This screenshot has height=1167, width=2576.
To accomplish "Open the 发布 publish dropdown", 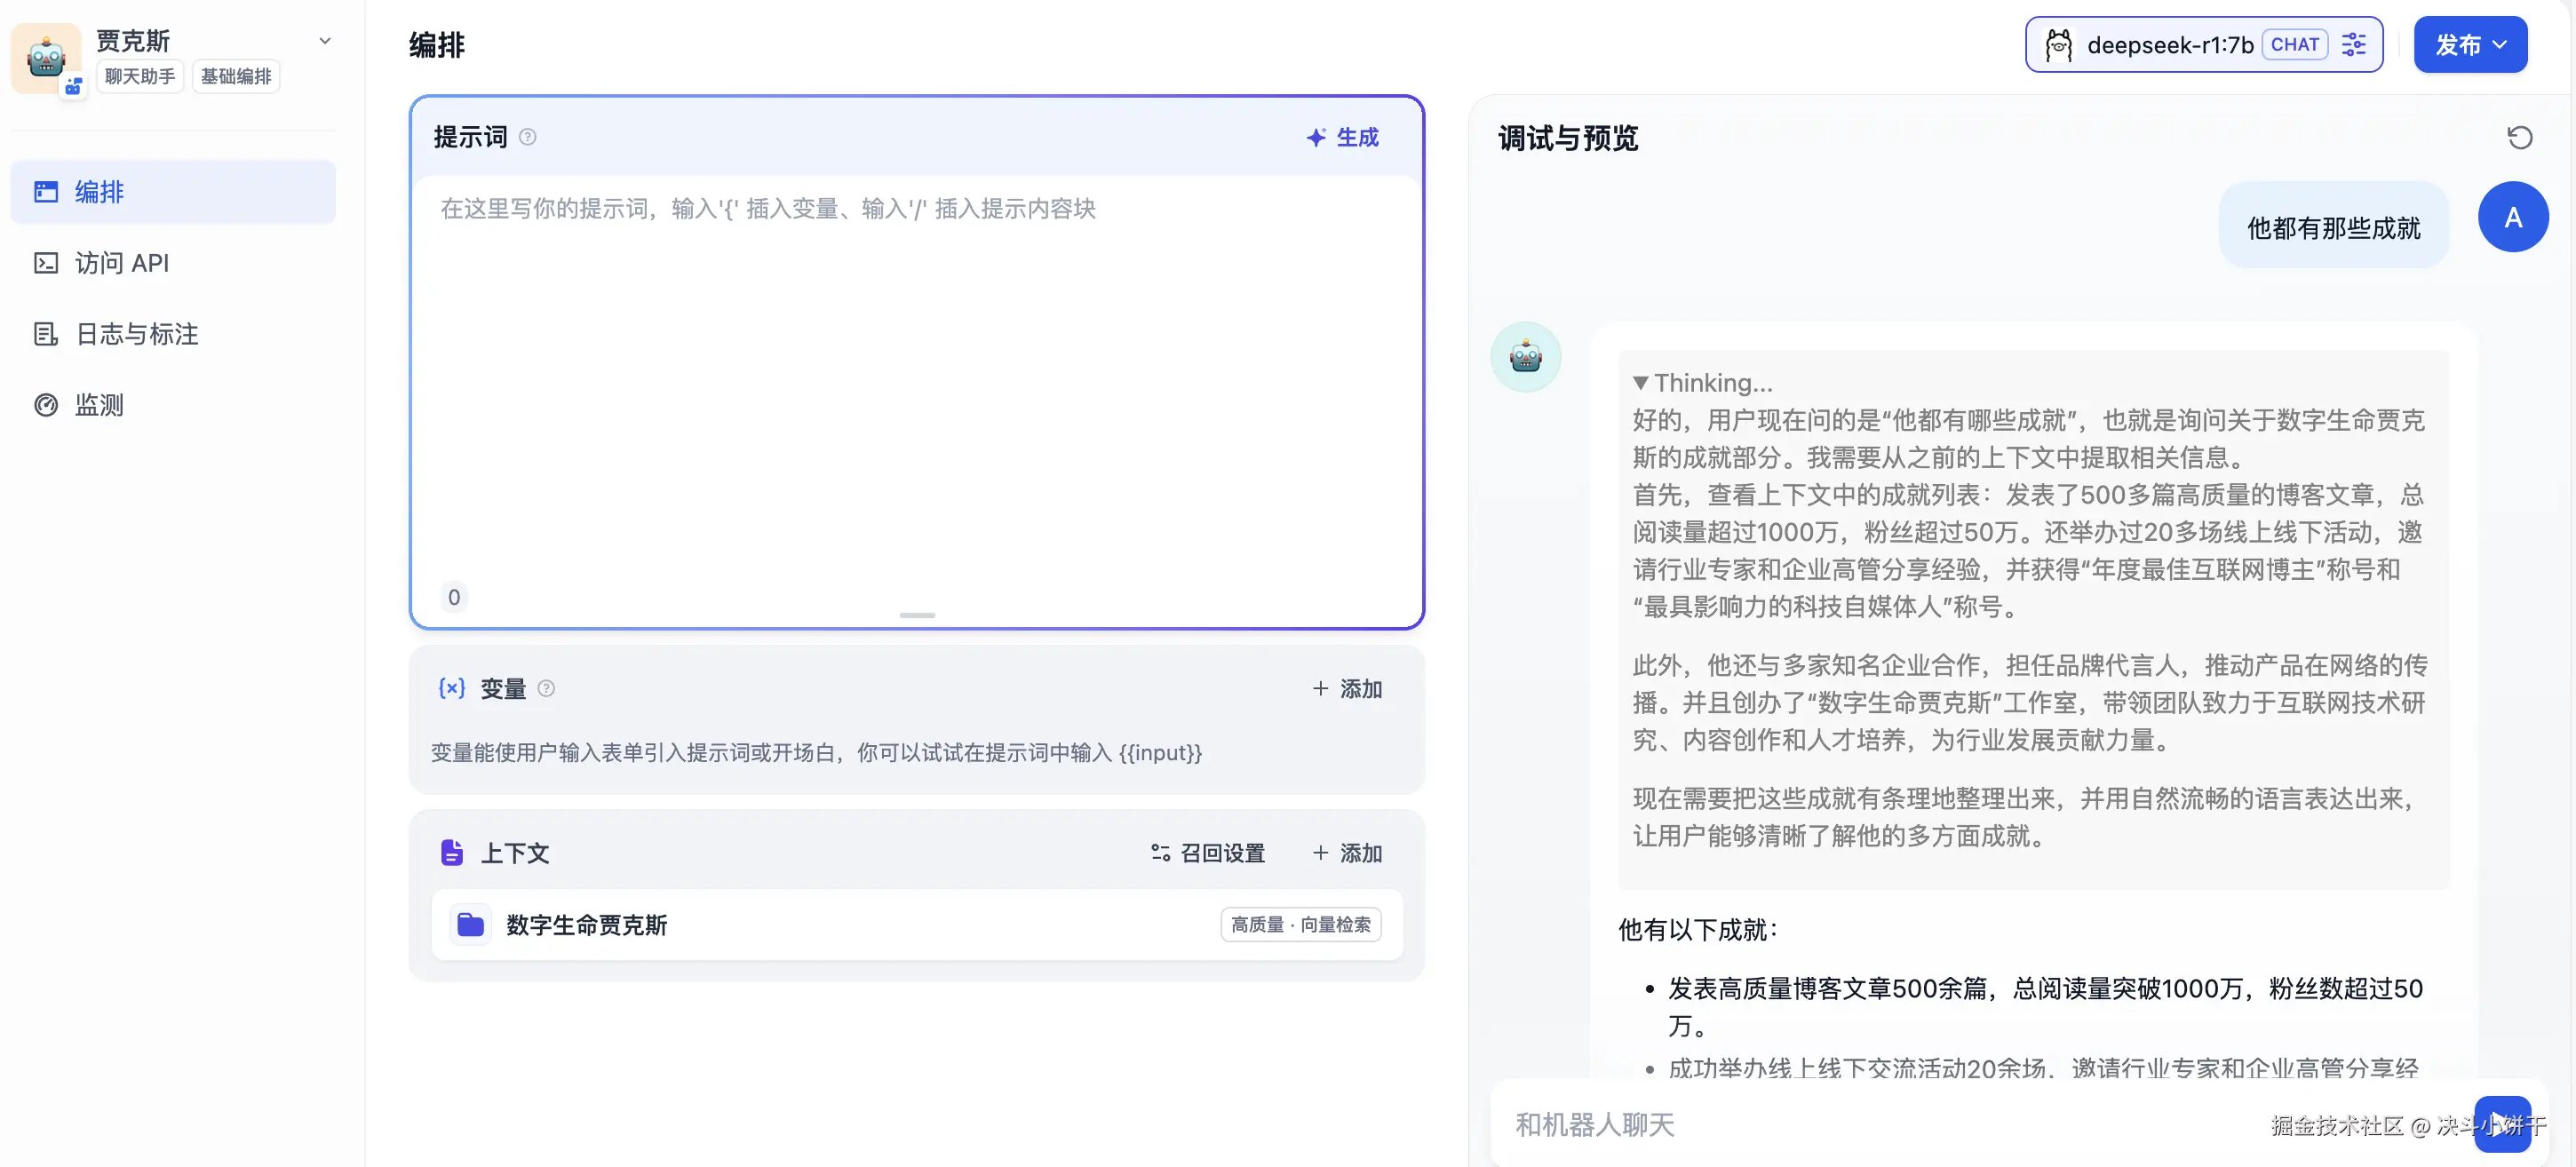I will (2470, 45).
